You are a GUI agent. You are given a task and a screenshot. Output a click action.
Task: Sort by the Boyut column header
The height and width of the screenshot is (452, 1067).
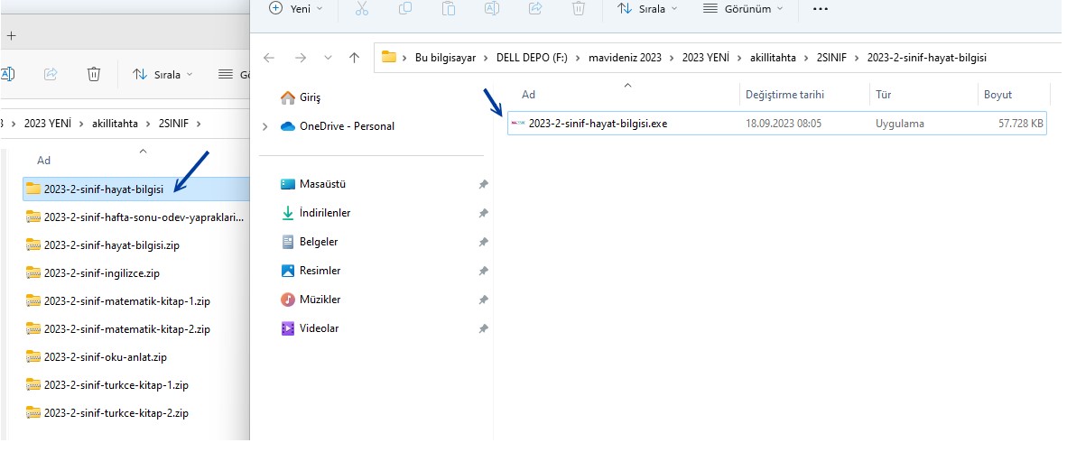[997, 95]
